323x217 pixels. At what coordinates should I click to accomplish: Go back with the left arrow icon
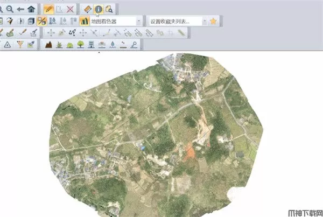[20, 9]
